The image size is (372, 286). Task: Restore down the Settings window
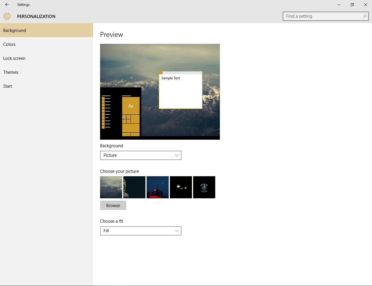(x=352, y=5)
